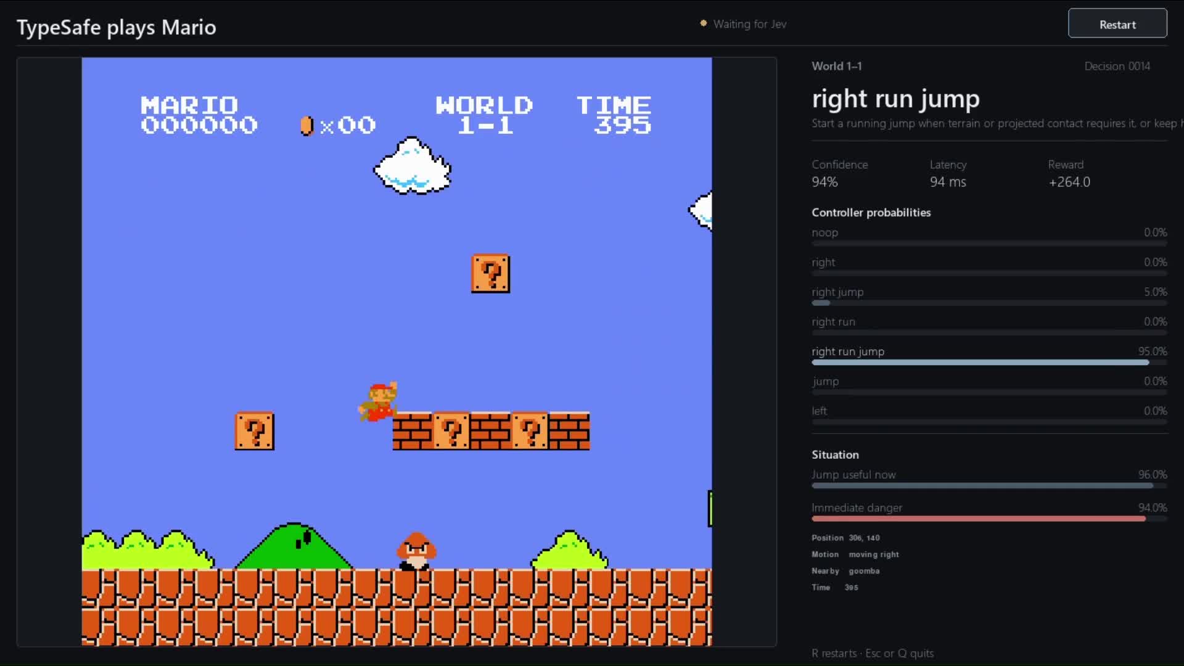Click the high floating question block

point(490,273)
